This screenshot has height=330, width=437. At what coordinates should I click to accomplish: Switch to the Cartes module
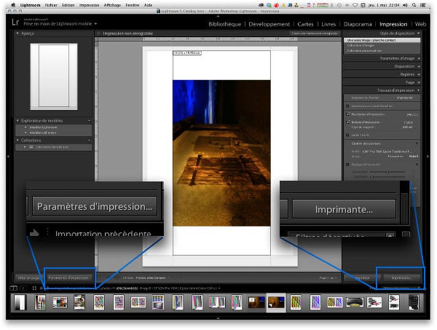pos(306,24)
